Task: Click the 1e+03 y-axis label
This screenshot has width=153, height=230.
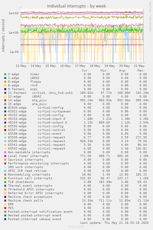Action: tap(14, 13)
